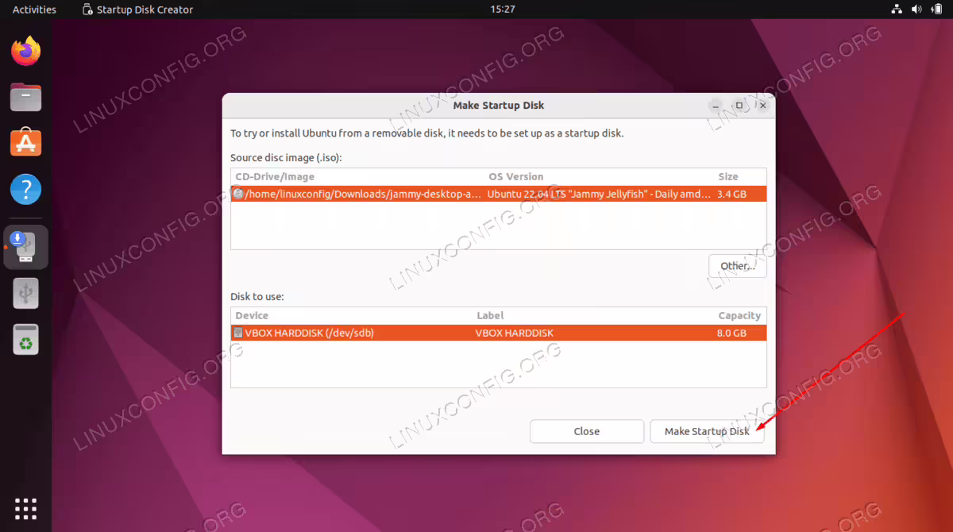The width and height of the screenshot is (953, 532).
Task: Open the clock calendar at 15:27
Action: pyautogui.click(x=503, y=10)
